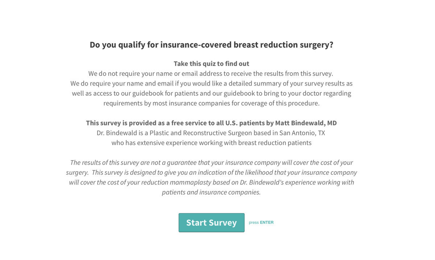Click the "San Antonio, TX" location text
Image resolution: width=435 pixels, height=260 pixels.
[x=302, y=133]
